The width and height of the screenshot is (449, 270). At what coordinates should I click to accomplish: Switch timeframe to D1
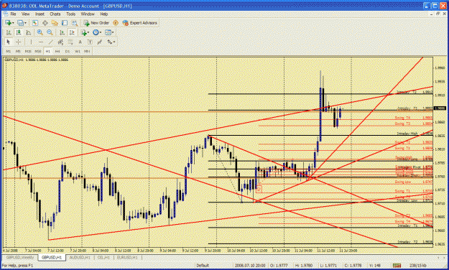(x=68, y=51)
